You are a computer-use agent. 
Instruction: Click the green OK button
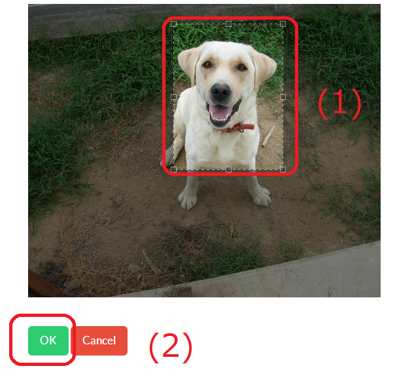[x=48, y=340]
